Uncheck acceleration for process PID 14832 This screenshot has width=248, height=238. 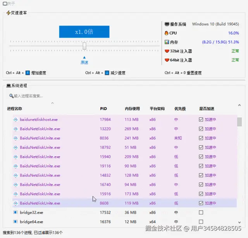pyautogui.click(x=201, y=175)
